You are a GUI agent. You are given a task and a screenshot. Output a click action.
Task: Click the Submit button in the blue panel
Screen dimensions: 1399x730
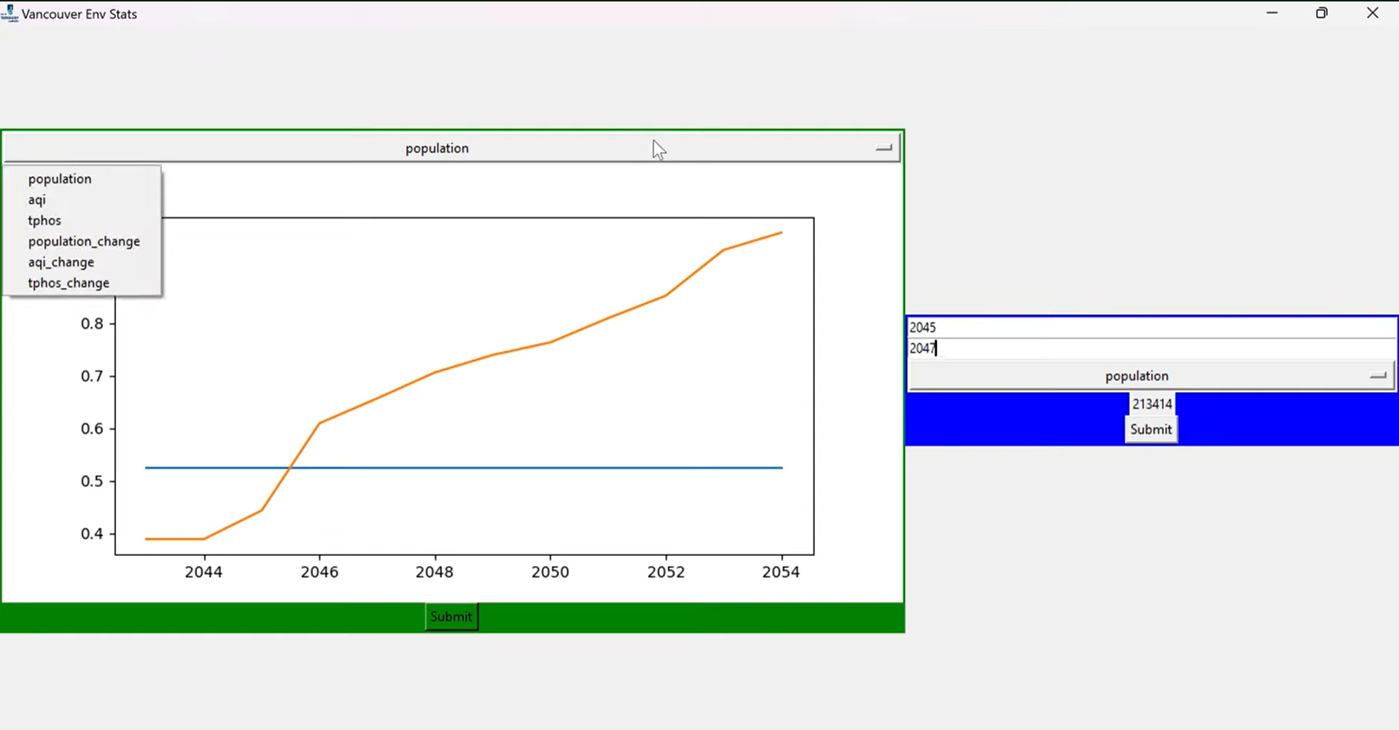(x=1150, y=429)
